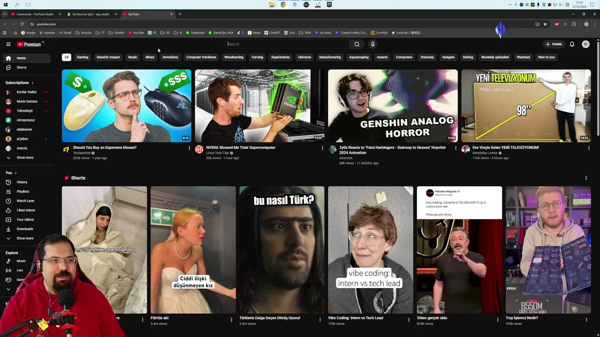Click the YouTube Premium logo
The image size is (600, 337).
click(30, 44)
